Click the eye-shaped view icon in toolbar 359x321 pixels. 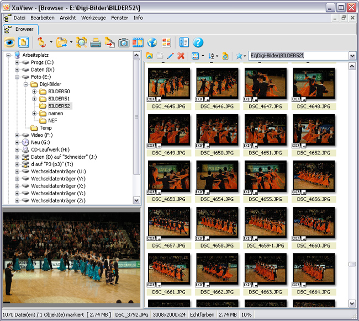point(9,42)
